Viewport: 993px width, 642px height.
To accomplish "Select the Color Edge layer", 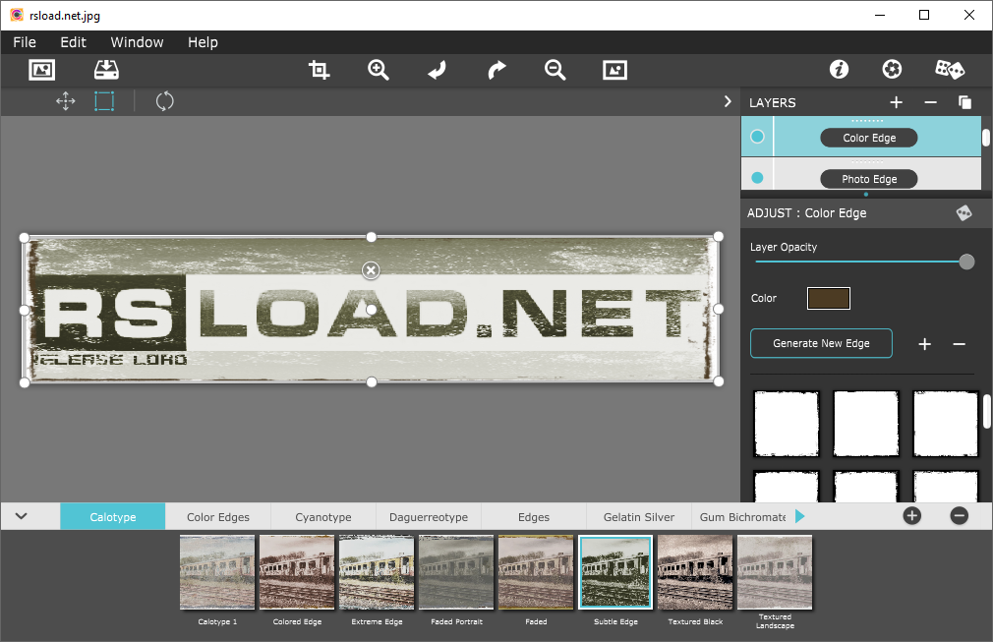I will [869, 138].
